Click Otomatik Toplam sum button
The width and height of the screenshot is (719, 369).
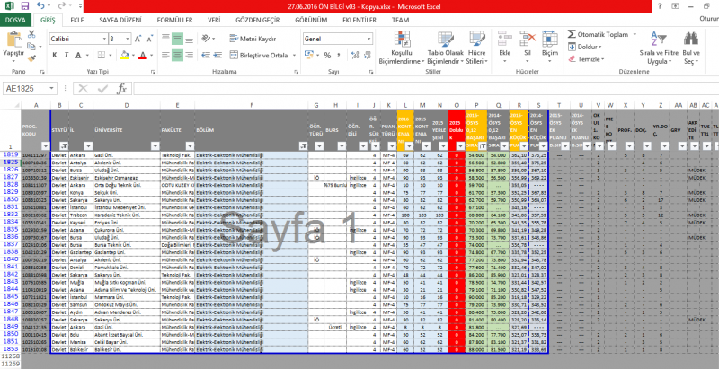click(598, 35)
